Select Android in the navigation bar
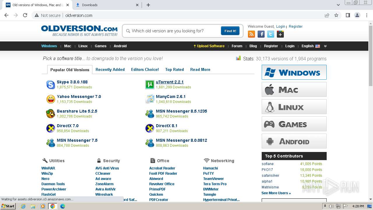The height and width of the screenshot is (210, 373). [120, 46]
